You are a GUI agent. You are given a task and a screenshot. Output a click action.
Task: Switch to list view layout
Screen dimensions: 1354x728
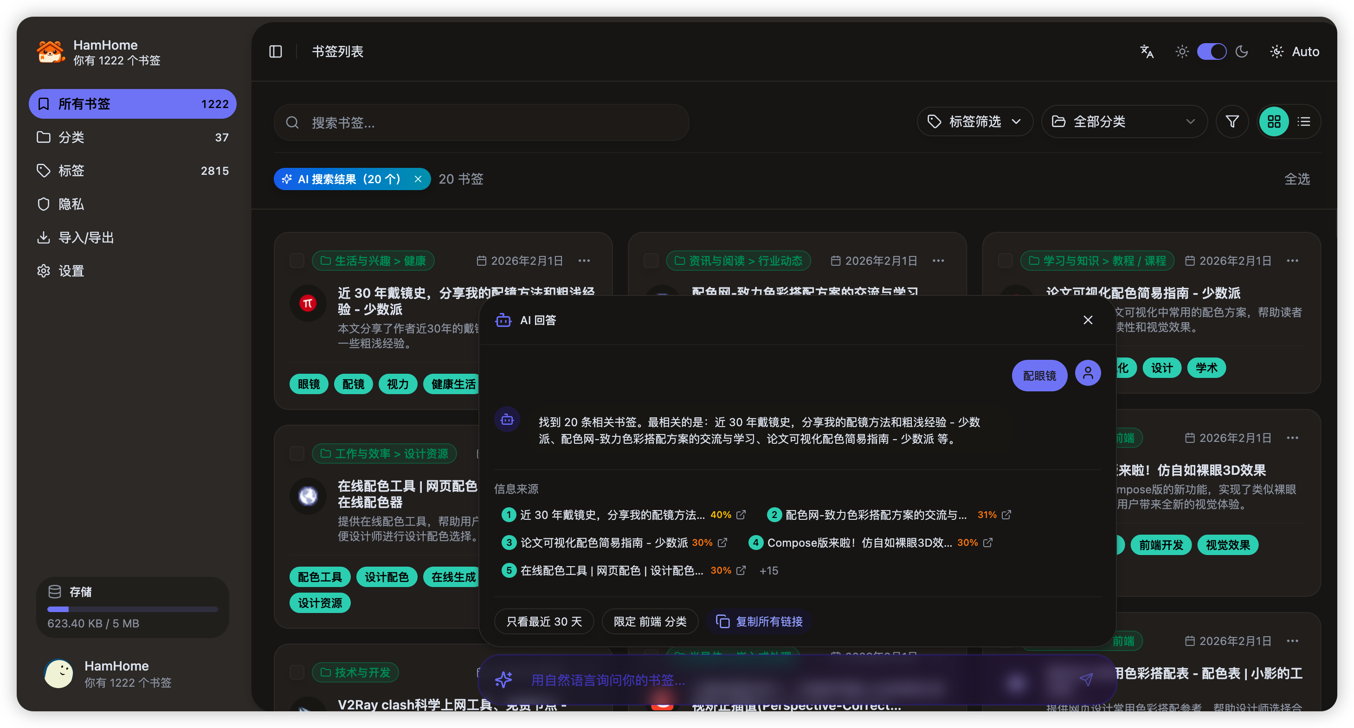tap(1304, 122)
